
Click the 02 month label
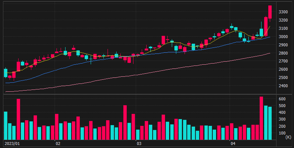coord(58,144)
